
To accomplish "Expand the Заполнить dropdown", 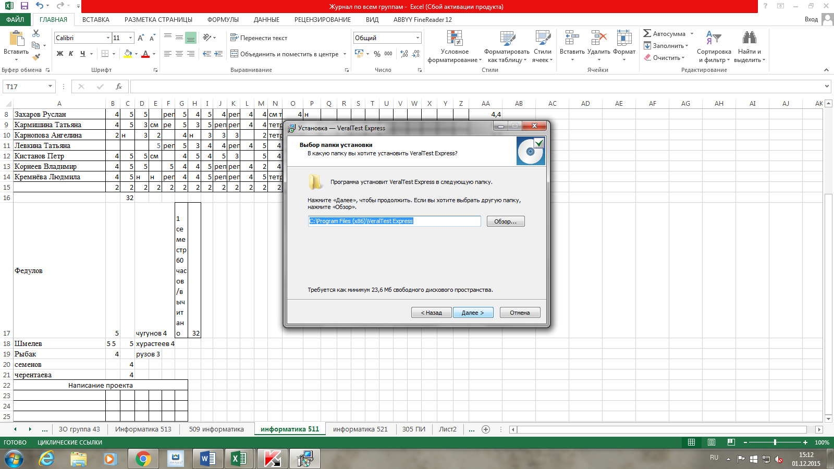I will (686, 46).
